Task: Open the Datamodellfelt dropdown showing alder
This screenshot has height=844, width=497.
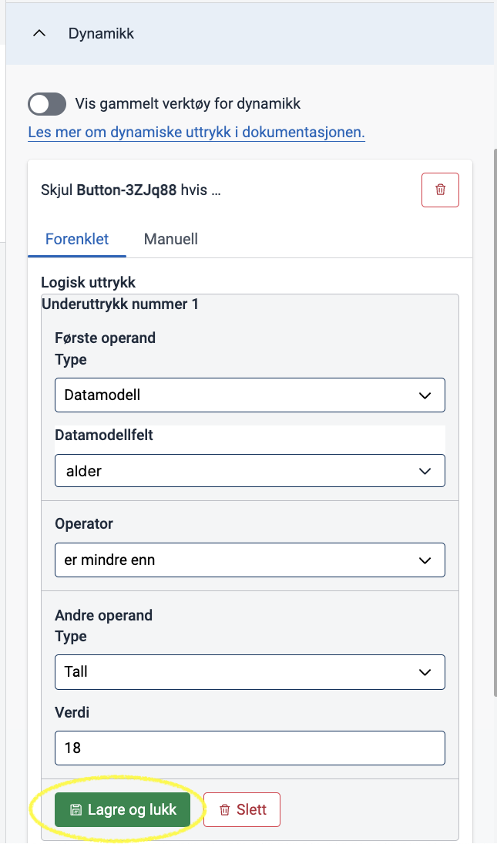Action: click(x=250, y=471)
